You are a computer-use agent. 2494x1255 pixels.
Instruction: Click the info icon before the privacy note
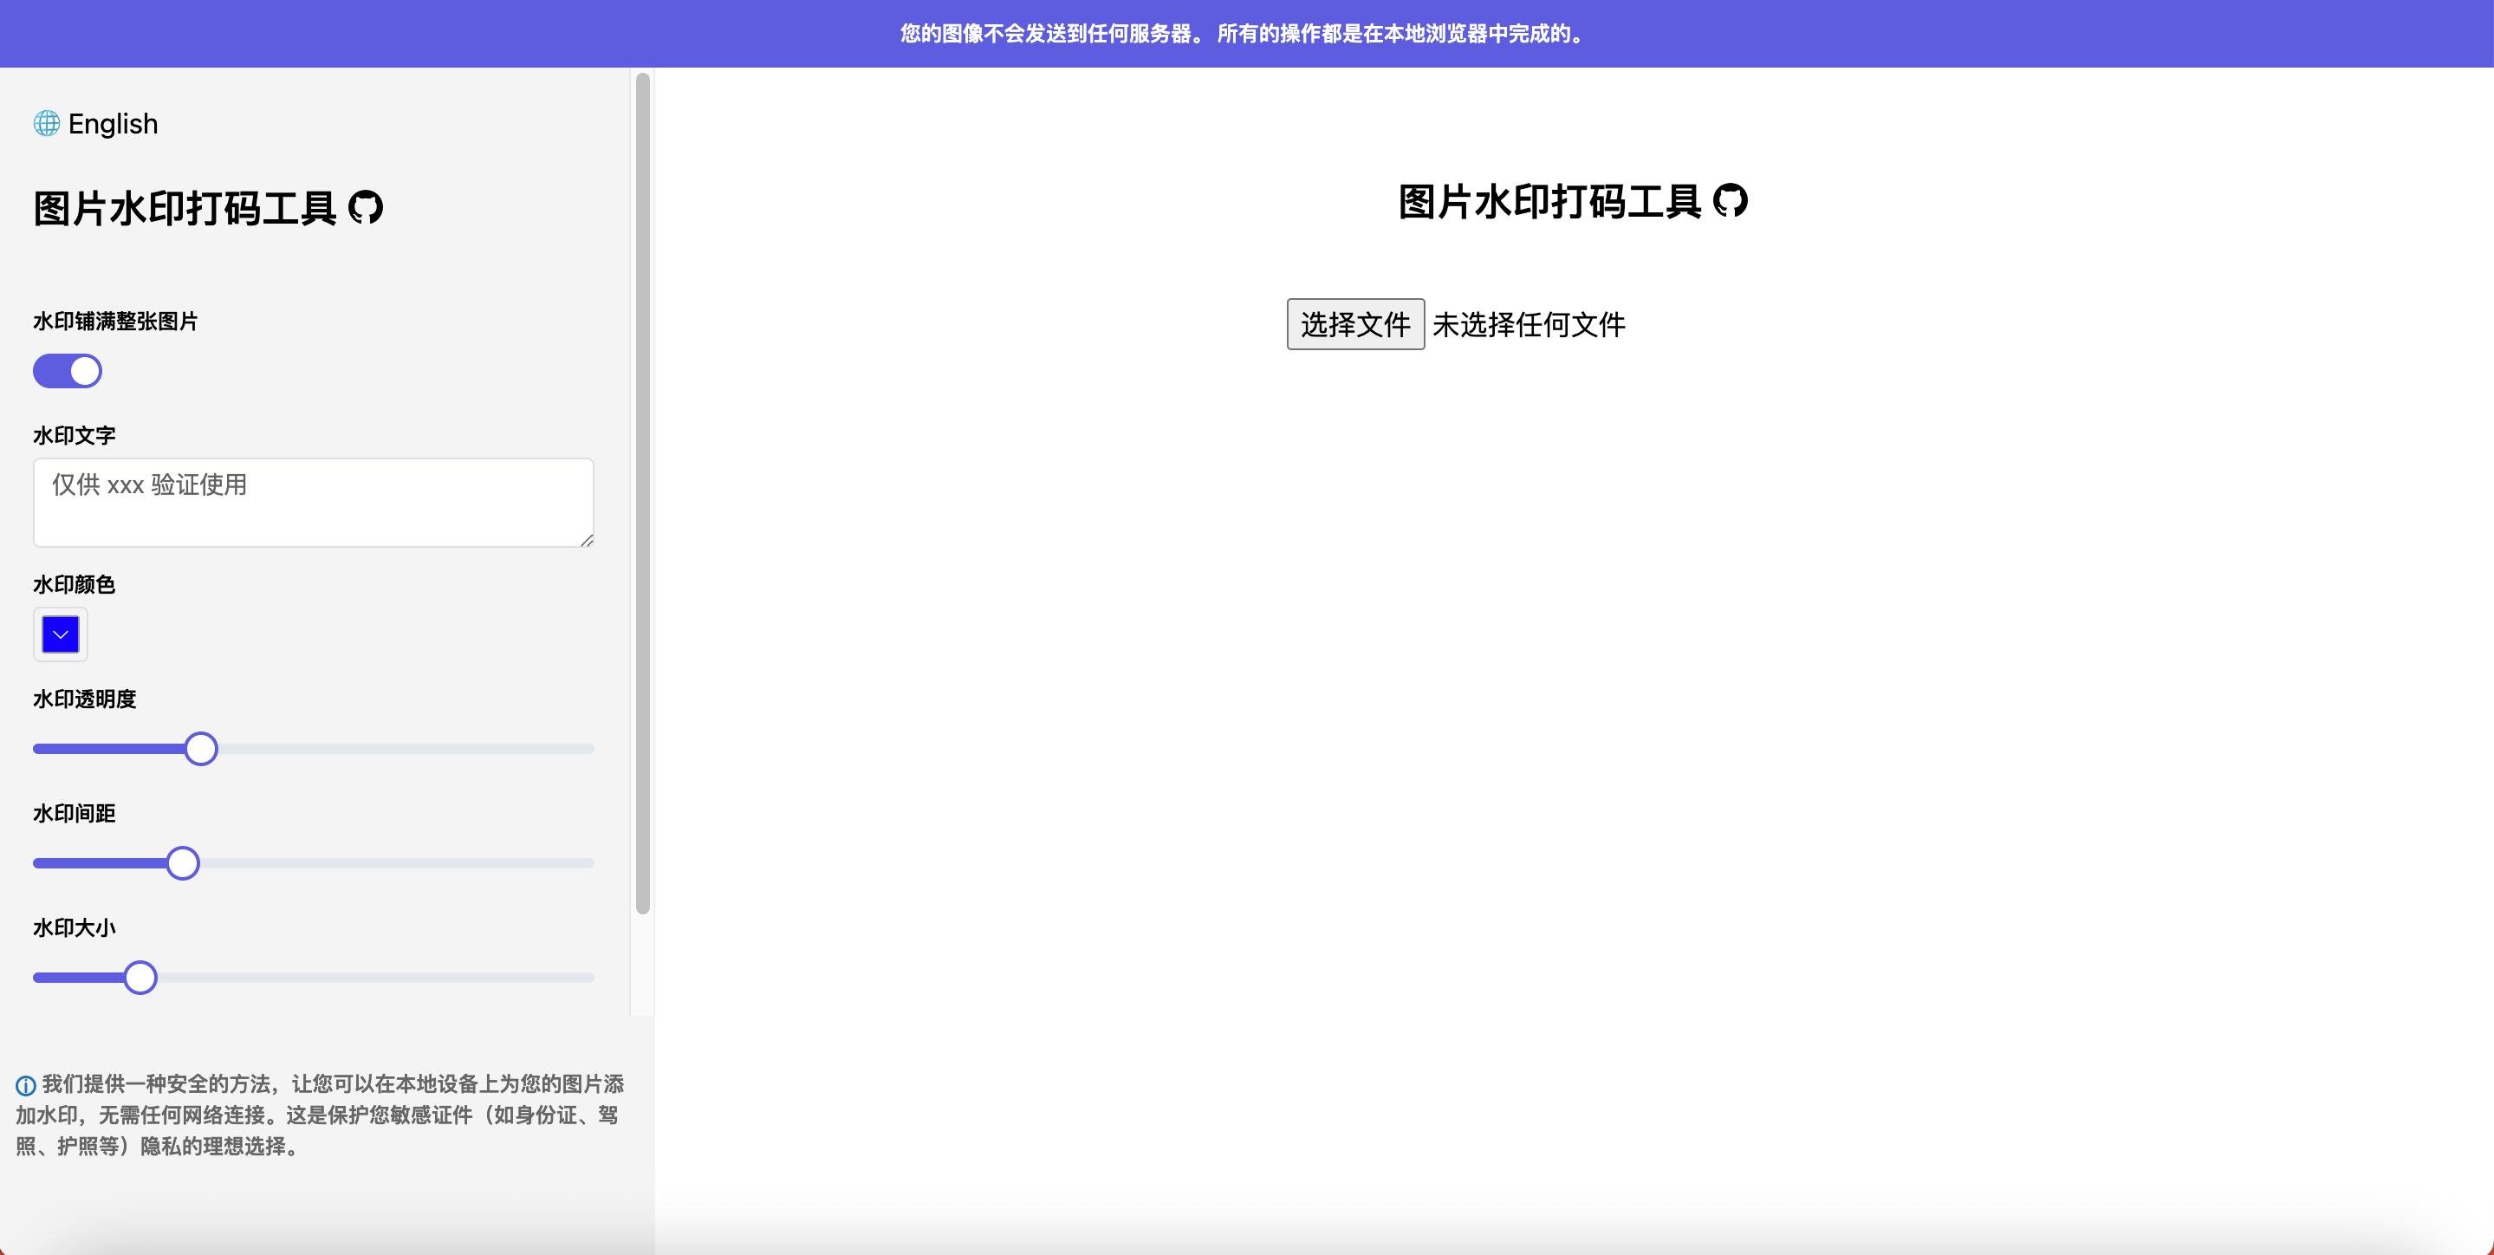tap(24, 1084)
